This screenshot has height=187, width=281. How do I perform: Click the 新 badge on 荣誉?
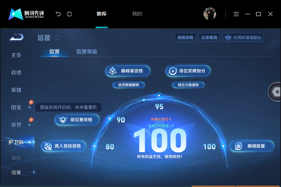click(31, 120)
